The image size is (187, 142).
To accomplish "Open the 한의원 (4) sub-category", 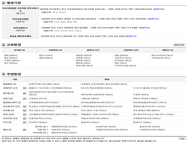I will point(42,127).
